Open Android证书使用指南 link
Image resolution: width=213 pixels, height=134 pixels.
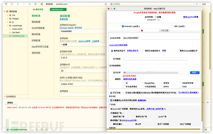point(118,45)
